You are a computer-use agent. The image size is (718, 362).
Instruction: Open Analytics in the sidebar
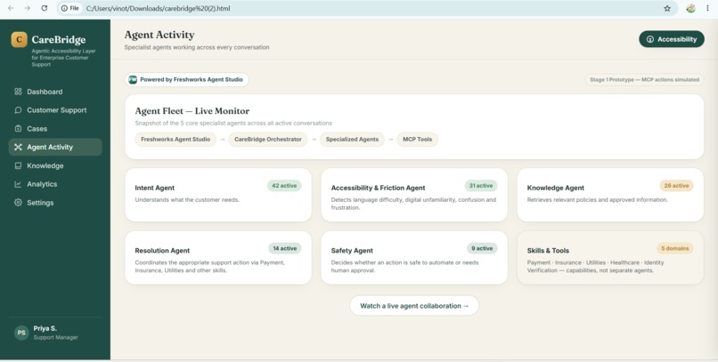coord(55,184)
